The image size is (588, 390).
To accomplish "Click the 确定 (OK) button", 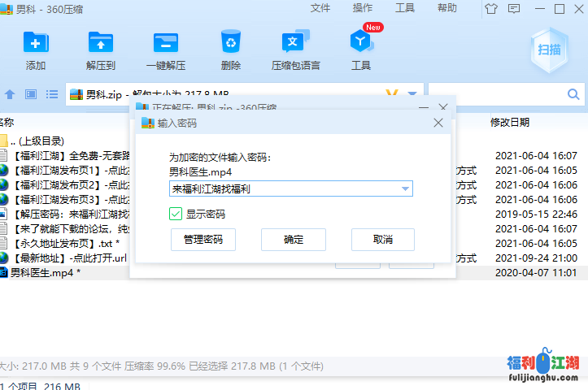I will [293, 240].
